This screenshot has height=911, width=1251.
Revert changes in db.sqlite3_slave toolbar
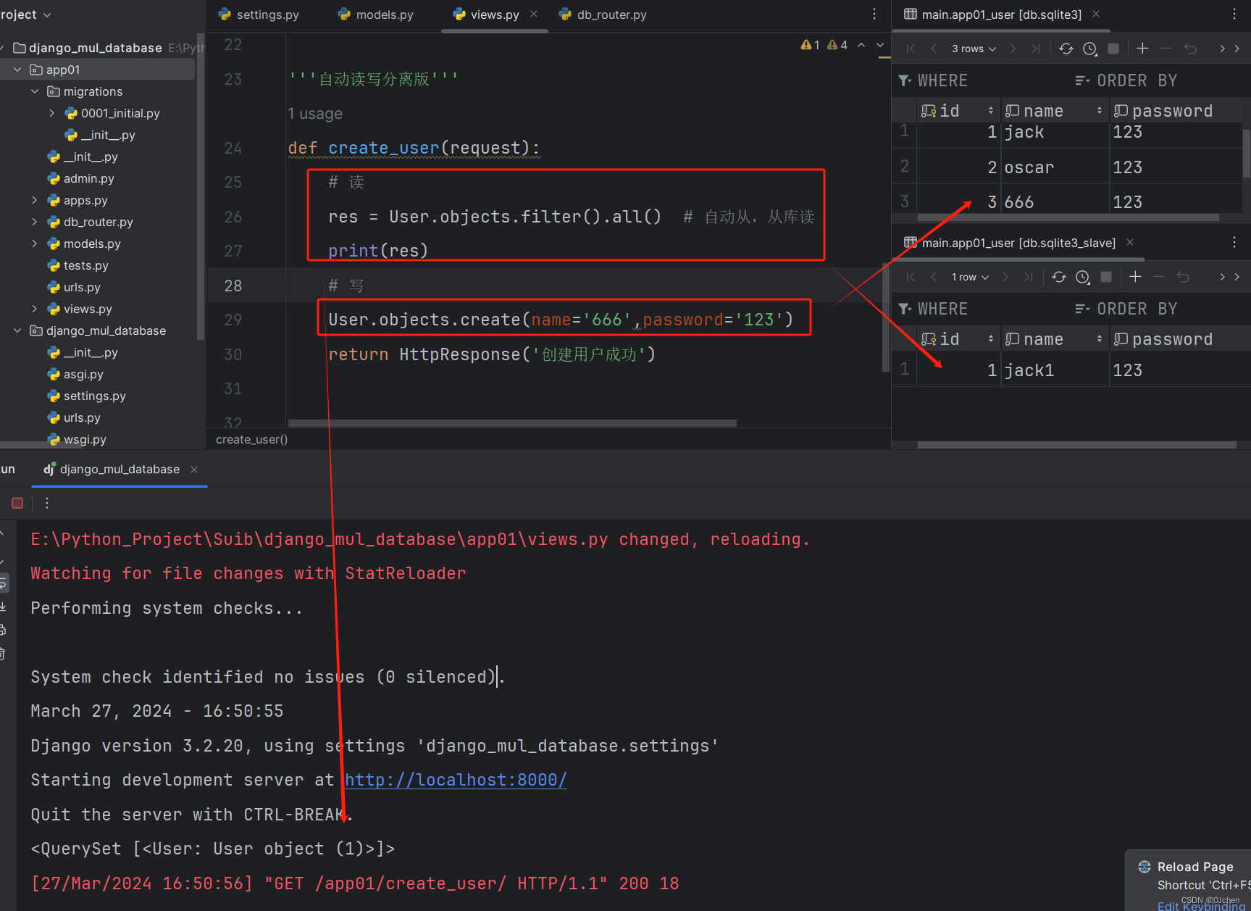pyautogui.click(x=1183, y=277)
